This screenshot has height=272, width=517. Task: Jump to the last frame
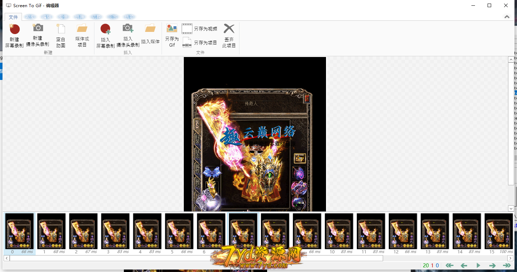[x=507, y=266]
